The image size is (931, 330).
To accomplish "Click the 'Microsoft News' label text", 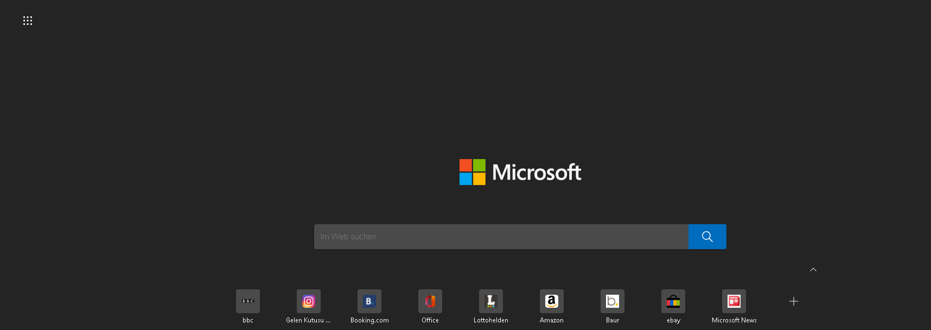I will (734, 320).
